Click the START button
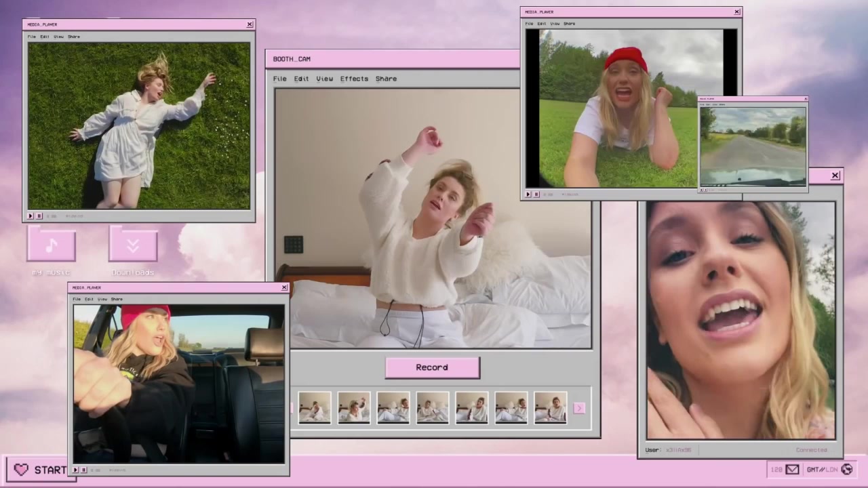The height and width of the screenshot is (488, 868). pos(41,470)
